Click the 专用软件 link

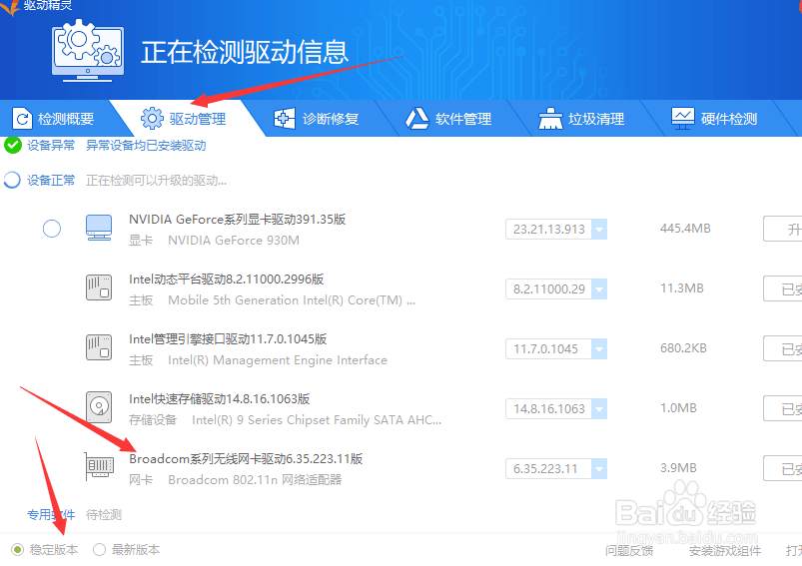[x=51, y=514]
